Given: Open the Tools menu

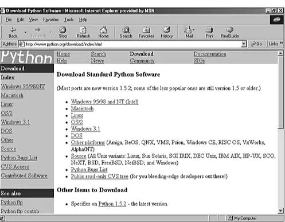Looking at the screenshot, I should (x=69, y=20).
